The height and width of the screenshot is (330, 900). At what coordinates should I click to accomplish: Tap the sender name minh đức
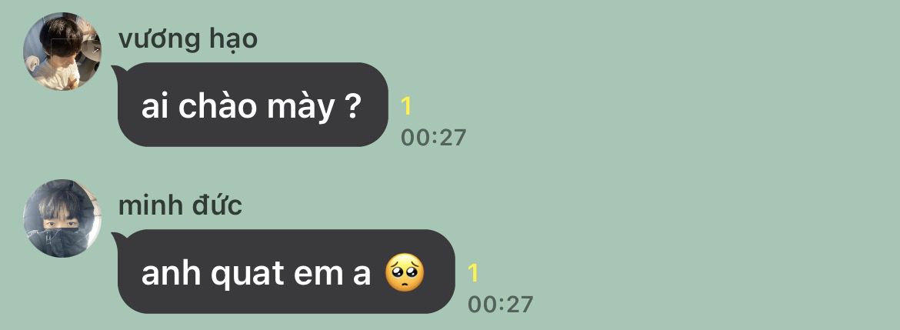[180, 205]
